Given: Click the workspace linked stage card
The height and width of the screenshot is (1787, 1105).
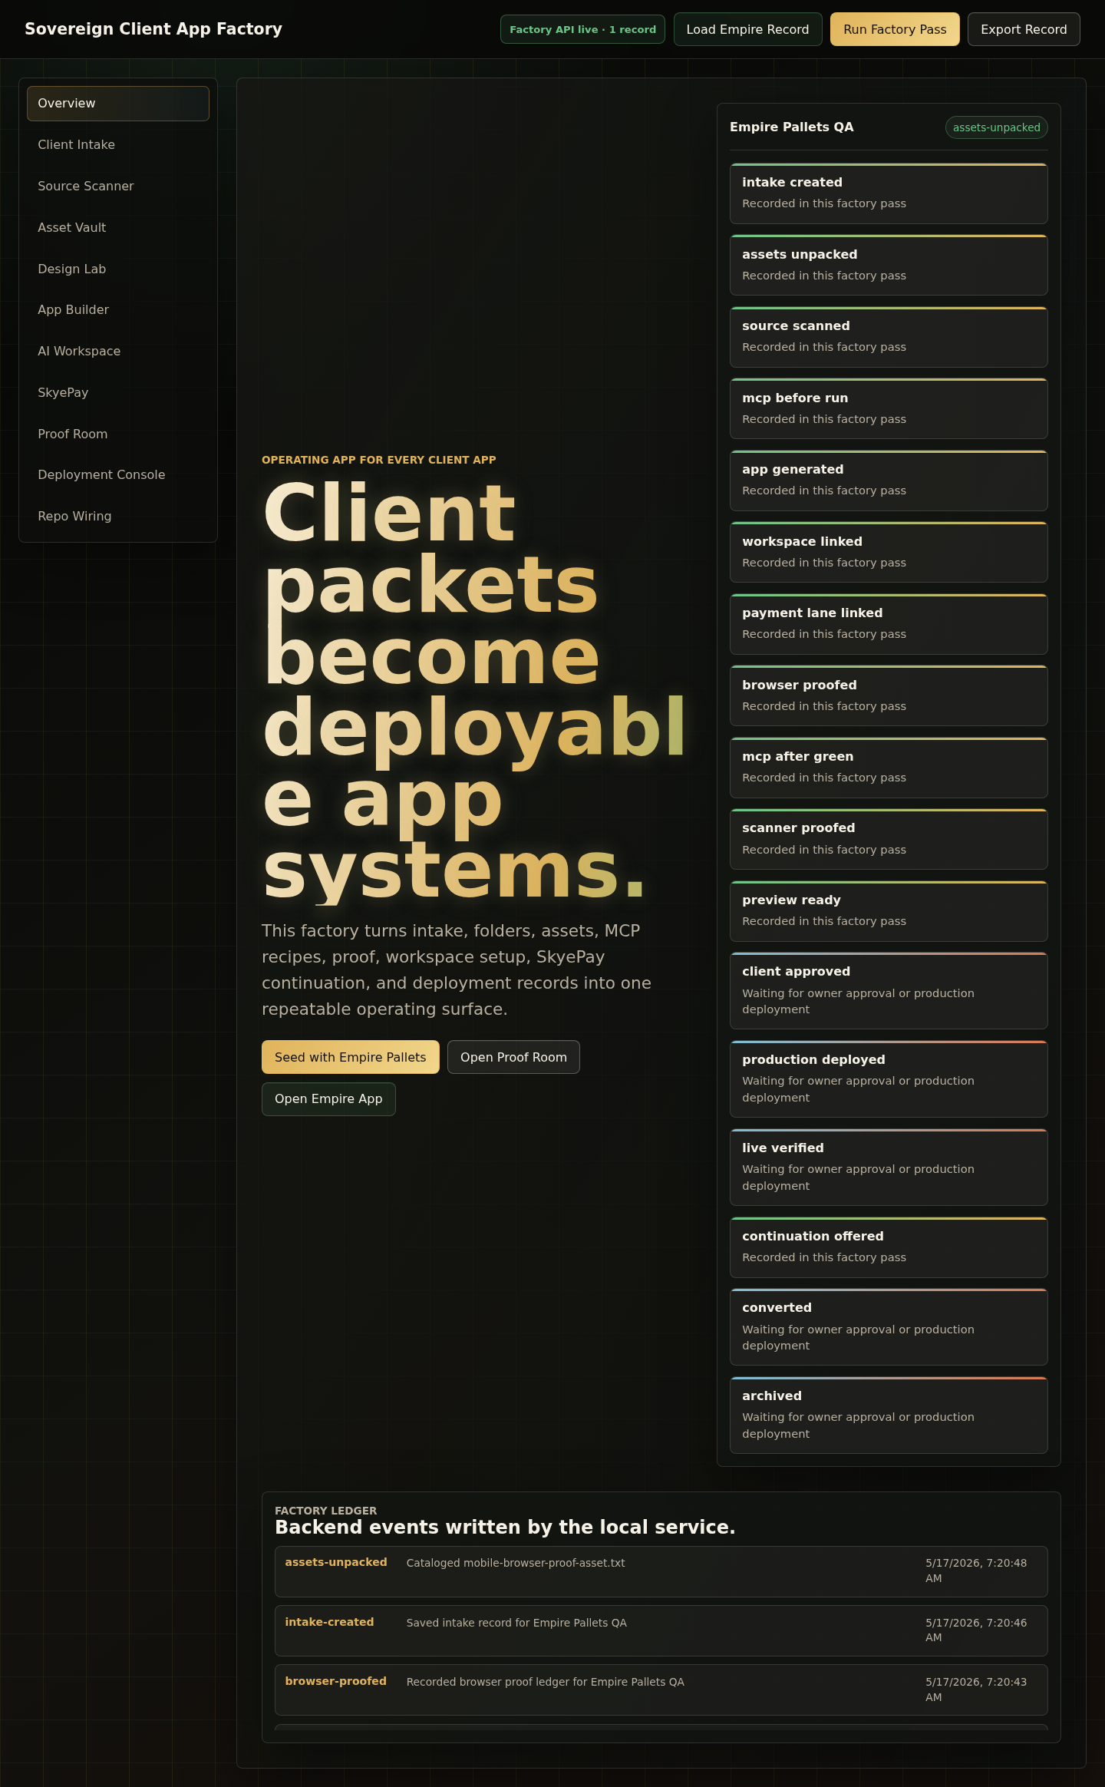Looking at the screenshot, I should (x=889, y=553).
